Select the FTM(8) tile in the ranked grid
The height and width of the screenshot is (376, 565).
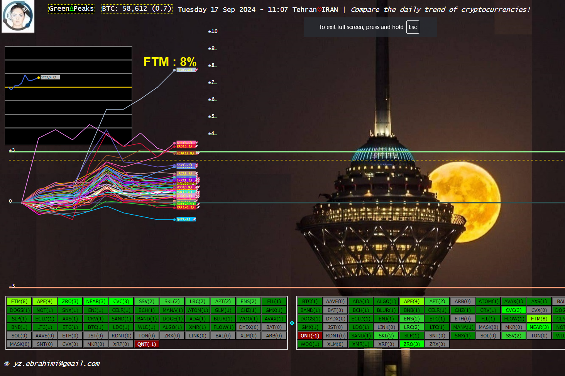click(x=19, y=301)
